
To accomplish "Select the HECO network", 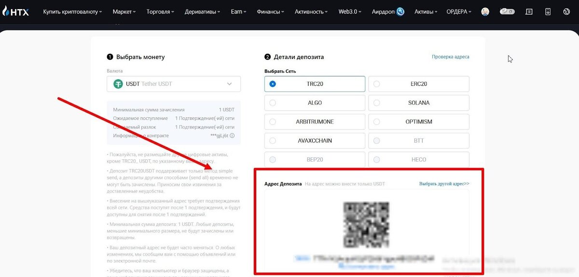I will (419, 159).
